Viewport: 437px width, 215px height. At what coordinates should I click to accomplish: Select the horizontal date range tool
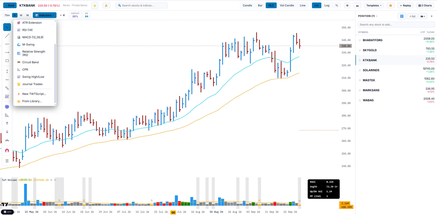point(7,80)
